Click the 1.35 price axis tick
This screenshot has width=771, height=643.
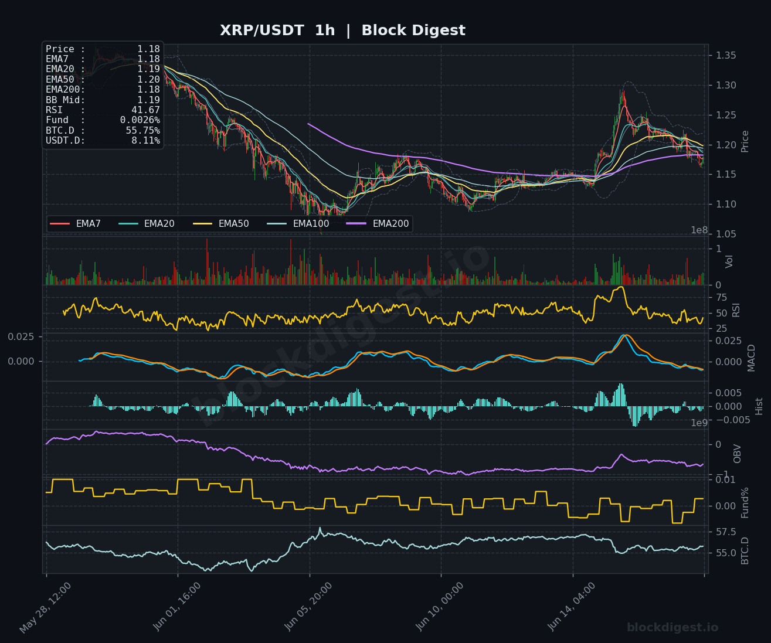726,56
